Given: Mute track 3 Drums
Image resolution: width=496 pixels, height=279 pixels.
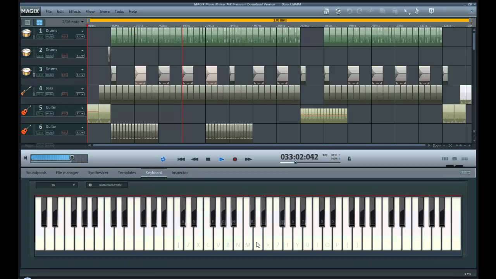Looking at the screenshot, I should point(49,75).
